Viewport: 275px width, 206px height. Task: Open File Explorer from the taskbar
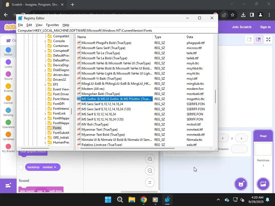(132, 200)
